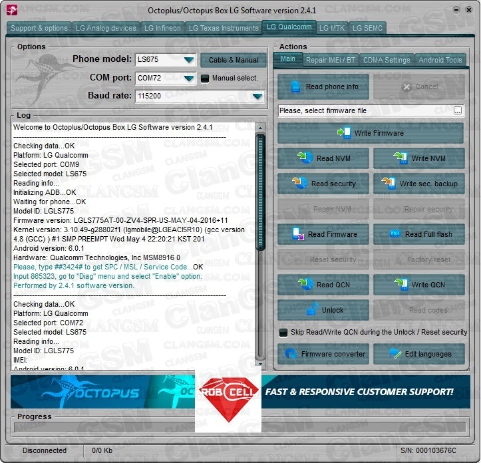Select the Main actions tab
The image size is (481, 463).
click(288, 59)
